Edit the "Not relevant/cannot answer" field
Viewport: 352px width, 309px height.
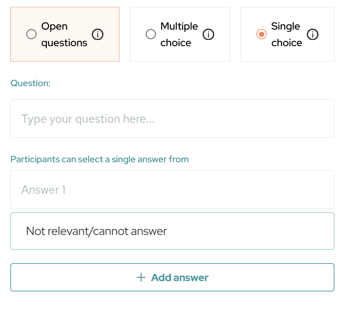click(x=173, y=231)
